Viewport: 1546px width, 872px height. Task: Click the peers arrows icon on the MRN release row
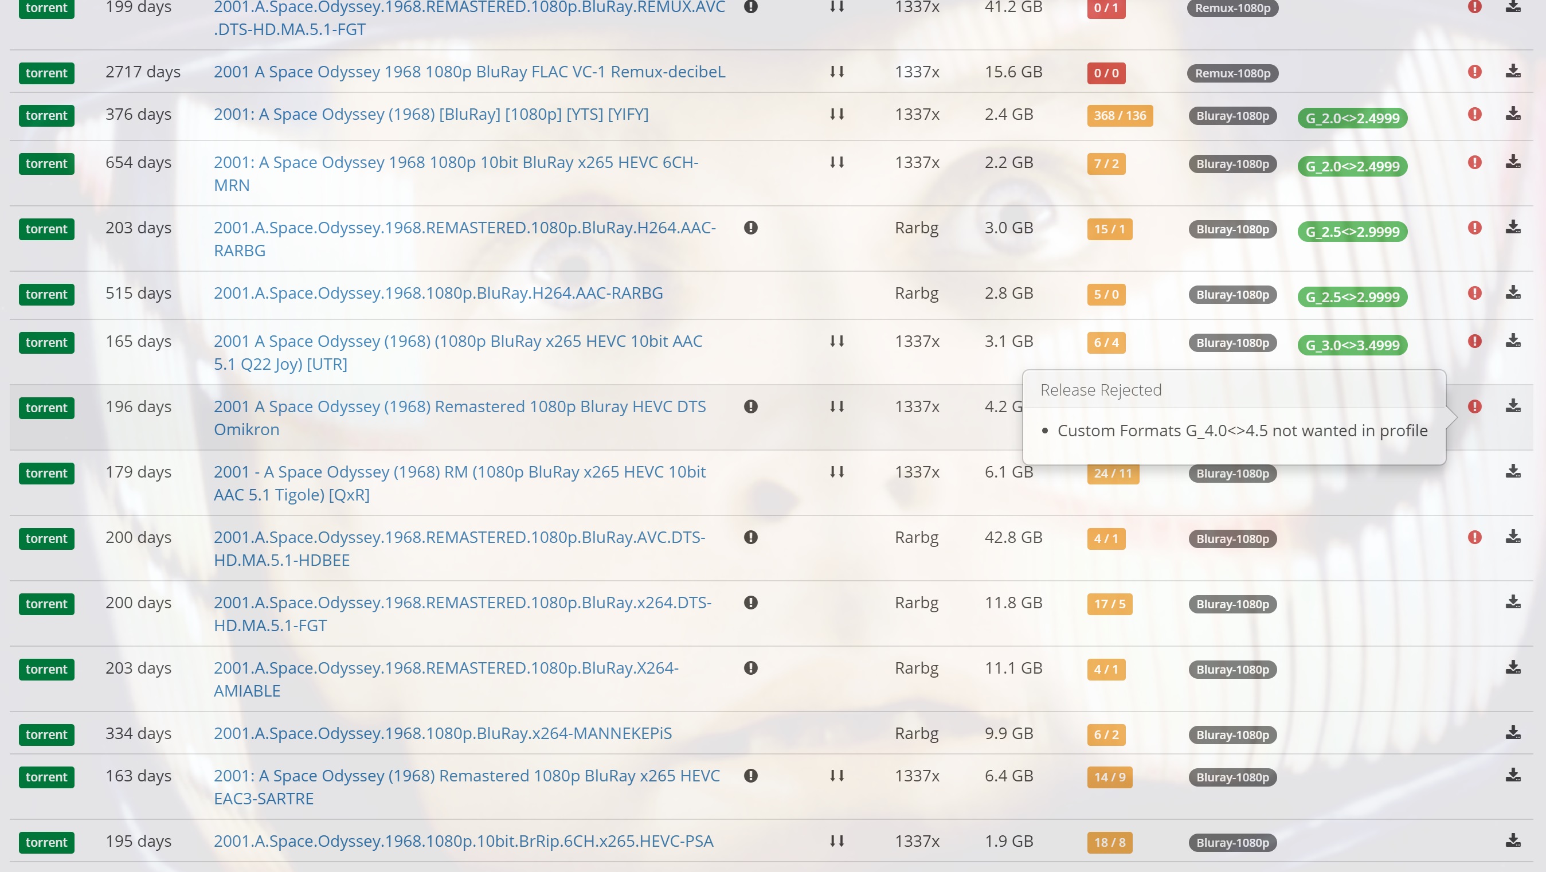[836, 162]
